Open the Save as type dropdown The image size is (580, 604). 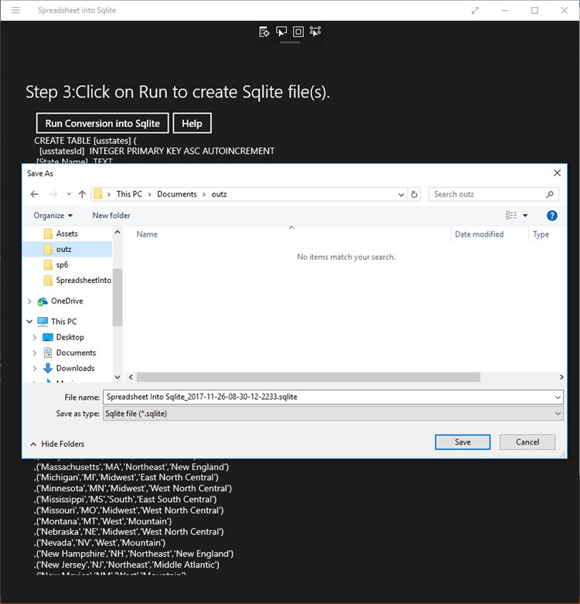pyautogui.click(x=333, y=414)
